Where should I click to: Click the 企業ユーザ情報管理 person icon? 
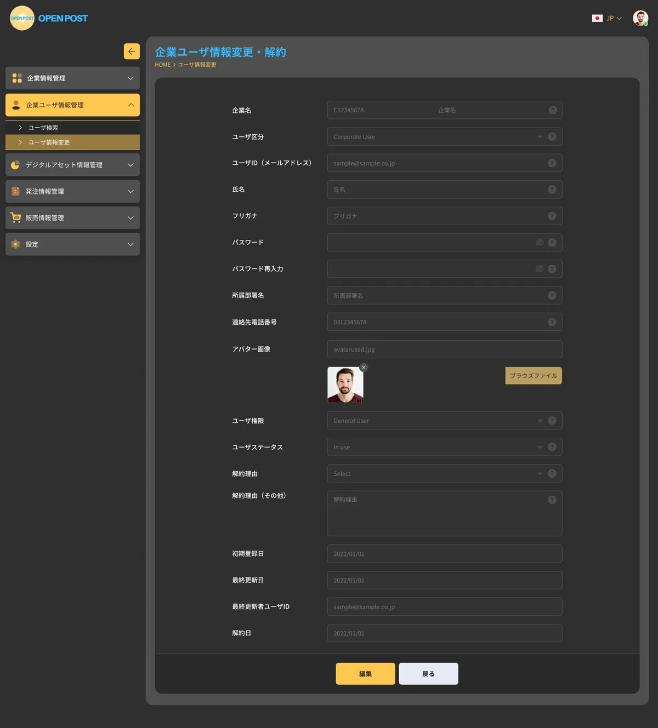[x=16, y=105]
